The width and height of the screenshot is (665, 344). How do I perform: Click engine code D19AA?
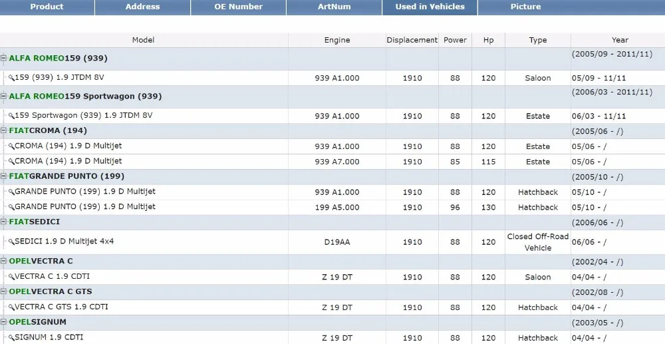click(x=337, y=242)
